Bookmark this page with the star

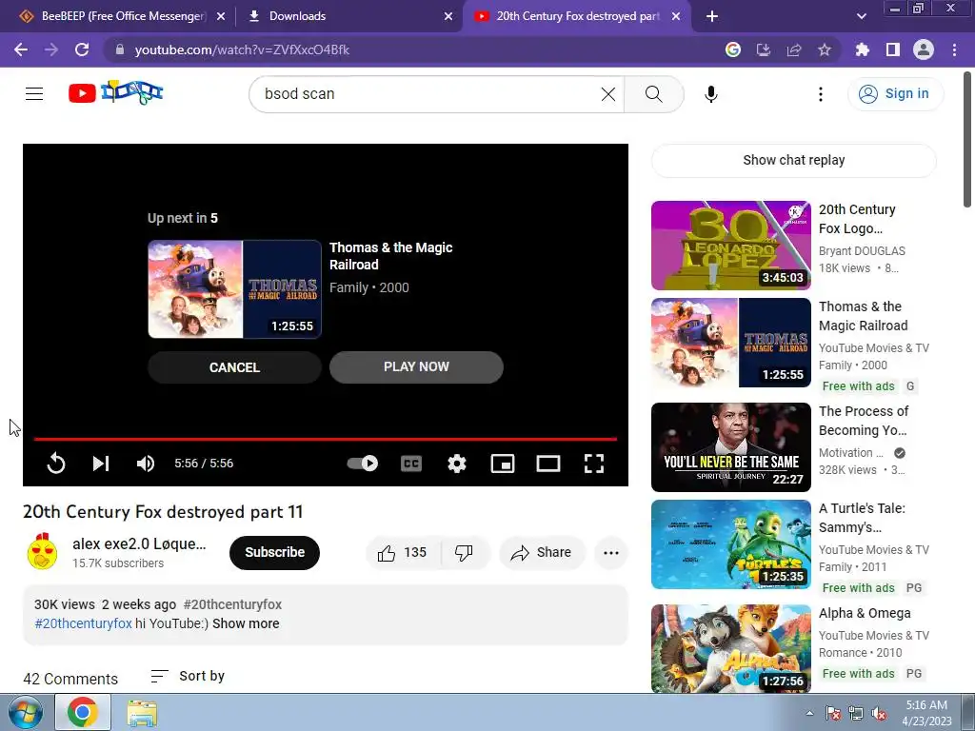(x=825, y=49)
